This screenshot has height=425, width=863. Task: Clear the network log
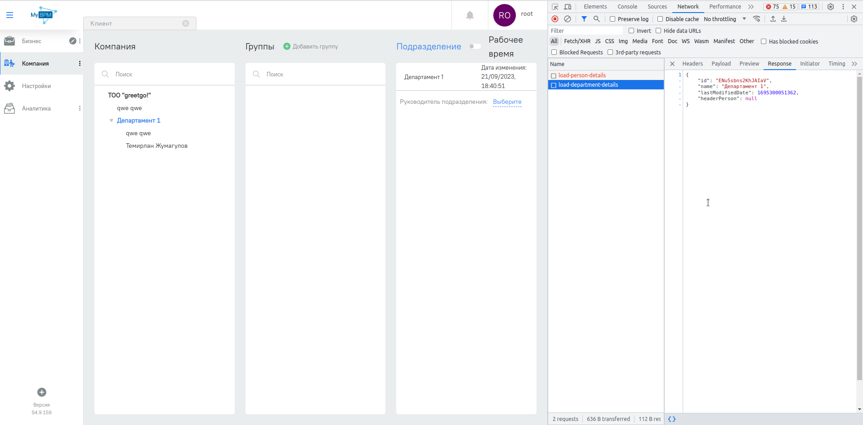[x=568, y=19]
